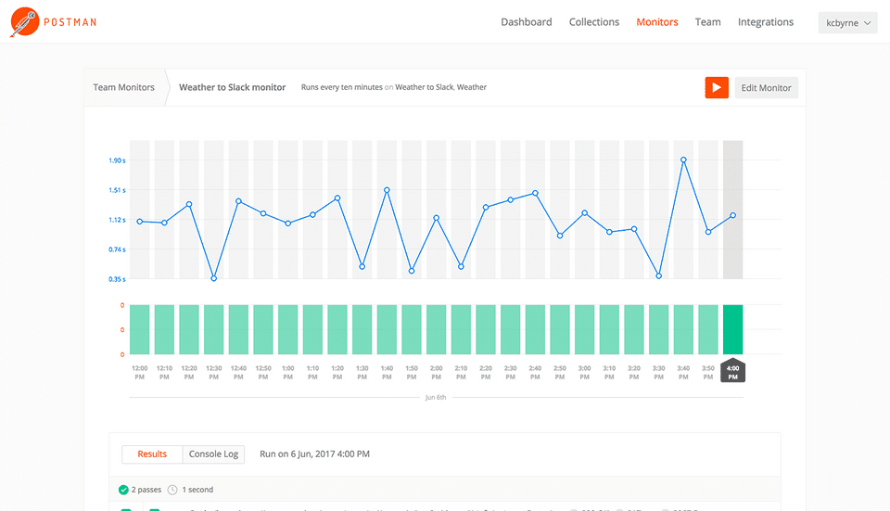Click the Weather to Slack monitor title
Viewport: 890px width, 511px height.
[232, 87]
